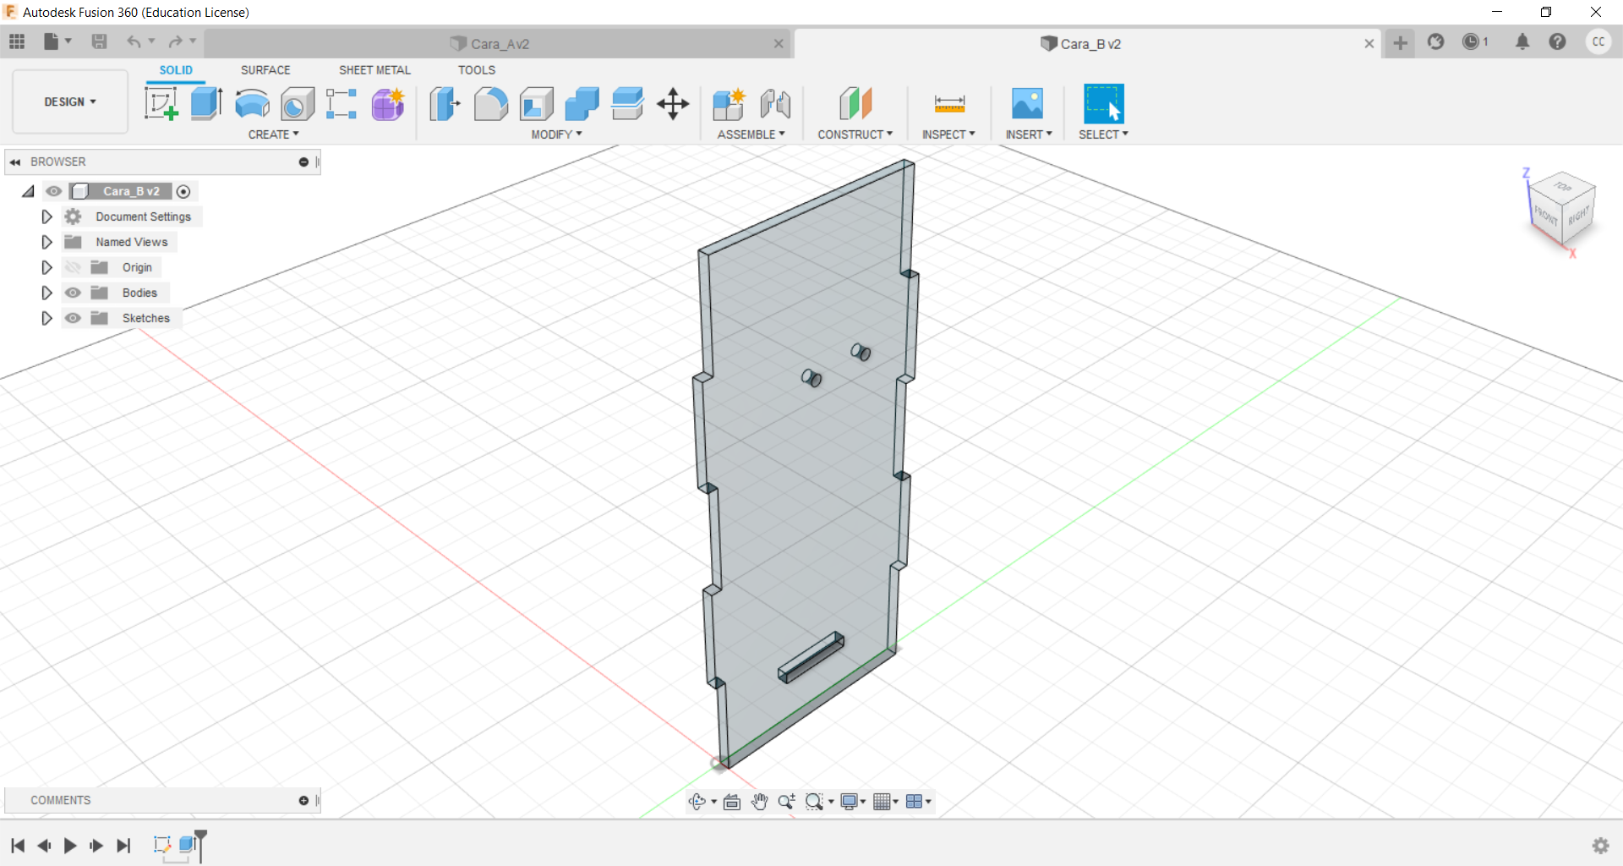Activate the Select tool icon
The width and height of the screenshot is (1623, 866).
pyautogui.click(x=1104, y=104)
